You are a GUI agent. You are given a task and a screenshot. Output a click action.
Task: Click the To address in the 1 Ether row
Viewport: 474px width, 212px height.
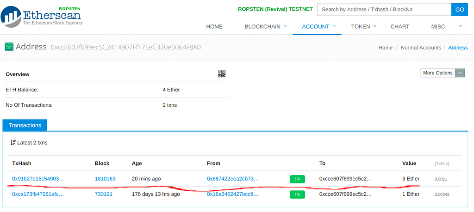(345, 194)
